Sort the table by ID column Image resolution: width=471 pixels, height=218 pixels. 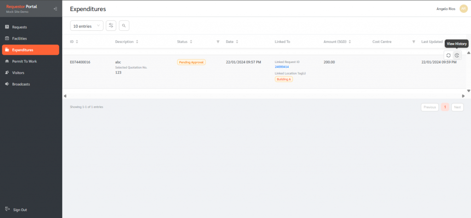[77, 42]
